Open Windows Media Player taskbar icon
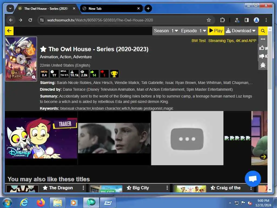The image size is (277, 208). pos(74,203)
